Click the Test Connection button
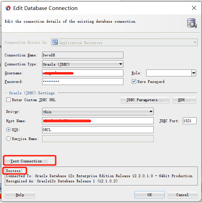 26,161
